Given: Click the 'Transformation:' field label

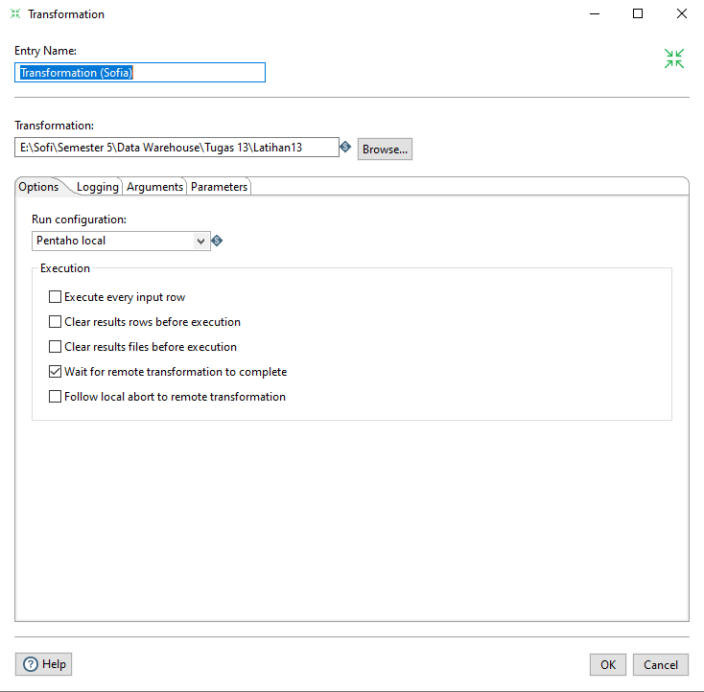Looking at the screenshot, I should tap(54, 126).
